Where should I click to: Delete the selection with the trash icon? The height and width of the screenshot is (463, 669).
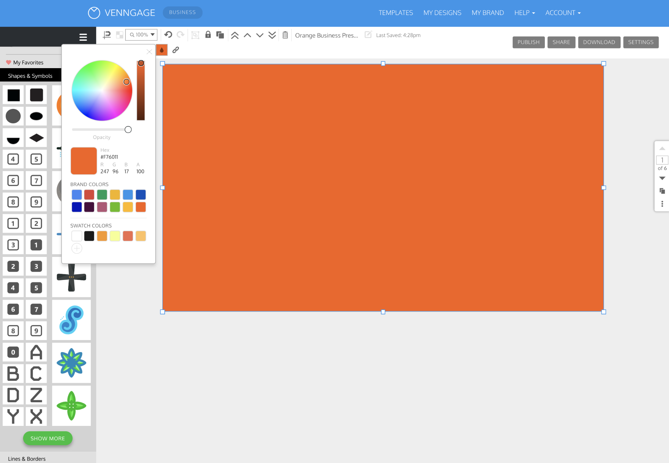pos(285,35)
